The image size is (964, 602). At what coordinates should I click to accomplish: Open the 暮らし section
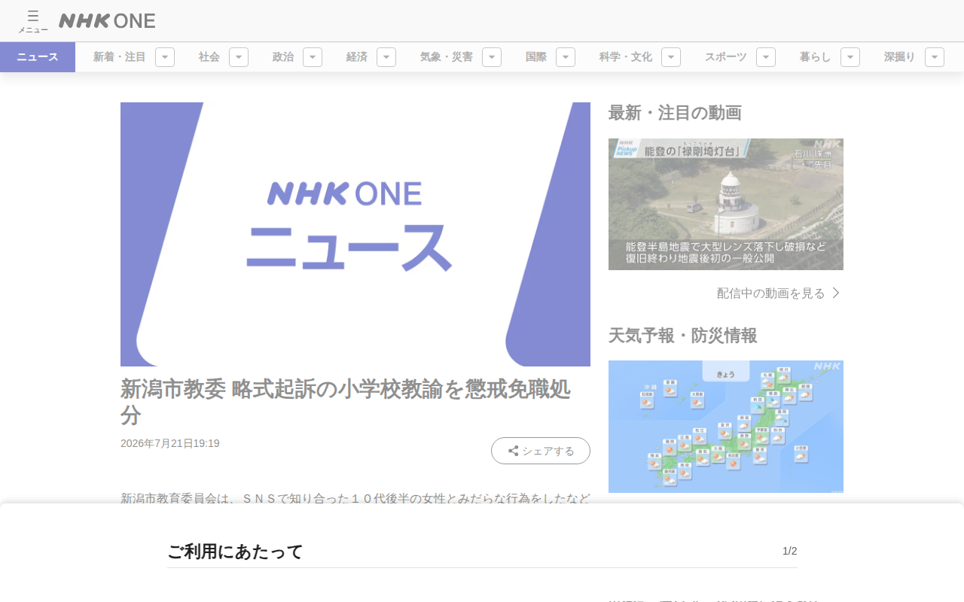[x=816, y=57]
